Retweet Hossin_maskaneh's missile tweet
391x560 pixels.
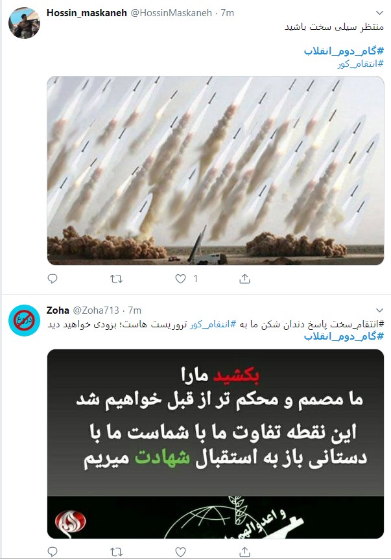coord(116,279)
